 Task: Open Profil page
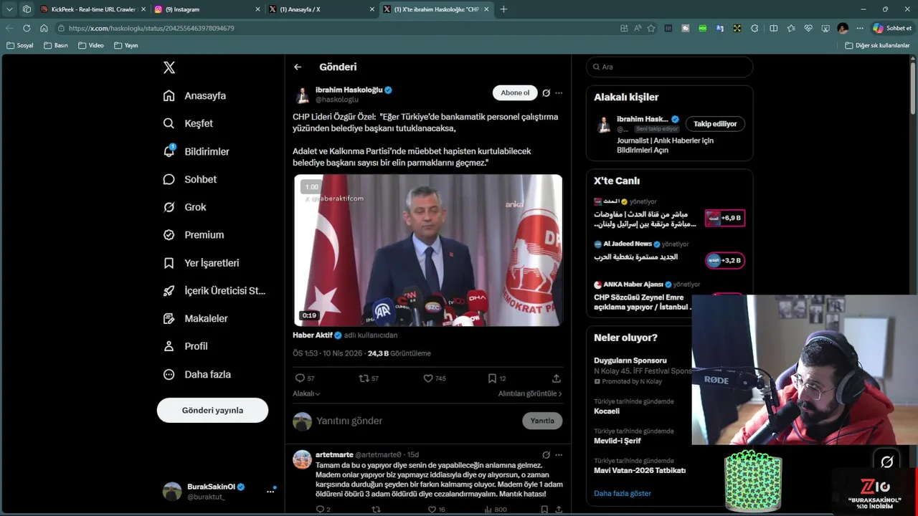pyautogui.click(x=185, y=346)
